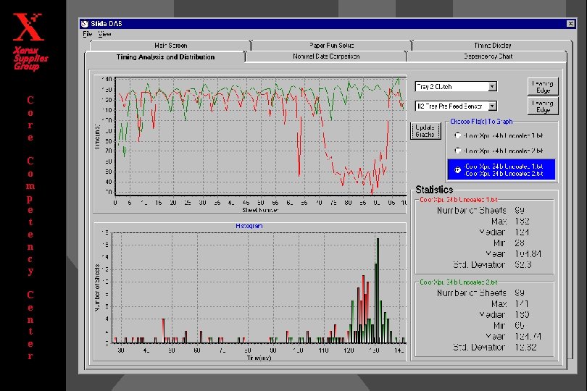Switch to the Main Screen tab

(170, 46)
